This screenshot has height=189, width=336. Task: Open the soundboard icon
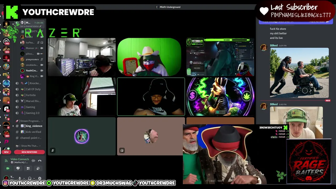(38, 168)
